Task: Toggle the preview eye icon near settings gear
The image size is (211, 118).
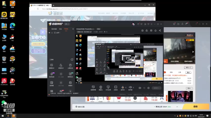Action: tap(144, 88)
